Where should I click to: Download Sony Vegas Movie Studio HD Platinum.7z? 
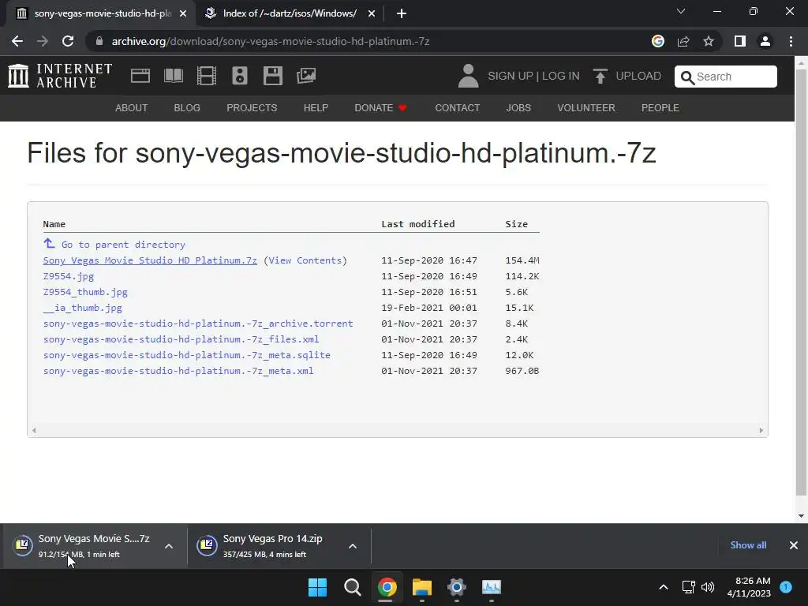[150, 260]
